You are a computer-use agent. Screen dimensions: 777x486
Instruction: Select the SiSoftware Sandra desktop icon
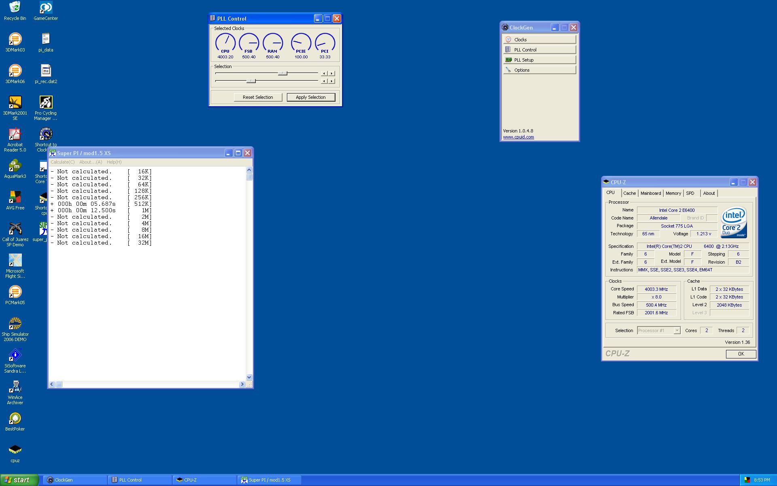coord(15,361)
